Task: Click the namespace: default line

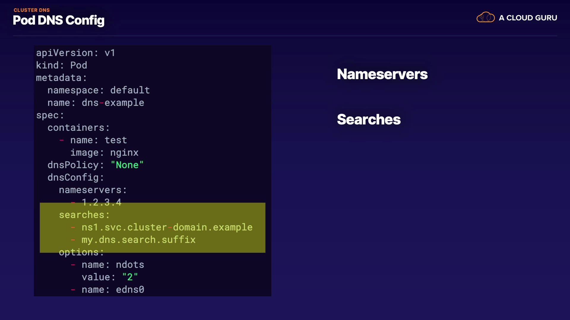Action: [99, 90]
